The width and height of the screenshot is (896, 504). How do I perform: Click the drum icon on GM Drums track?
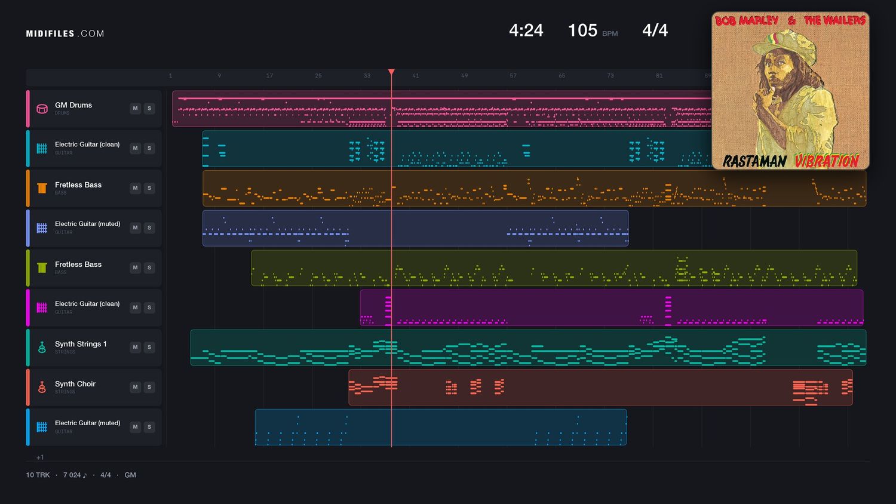pyautogui.click(x=42, y=109)
